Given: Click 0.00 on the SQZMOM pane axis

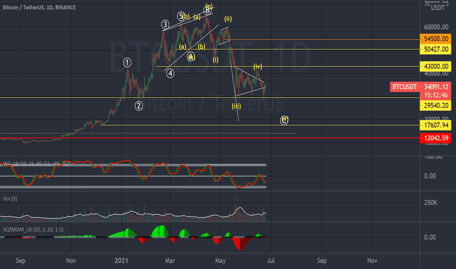Looking at the screenshot, I should [430, 237].
